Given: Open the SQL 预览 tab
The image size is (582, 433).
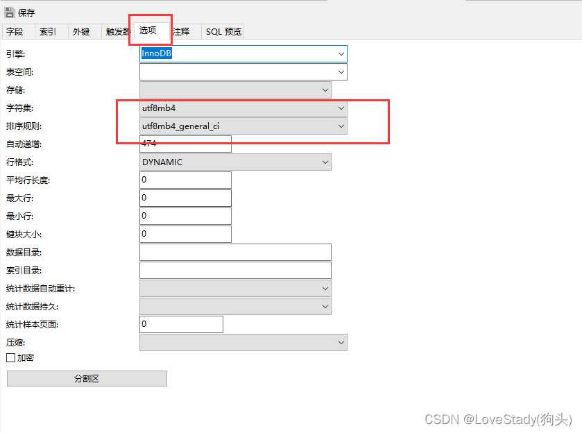Looking at the screenshot, I should [223, 31].
